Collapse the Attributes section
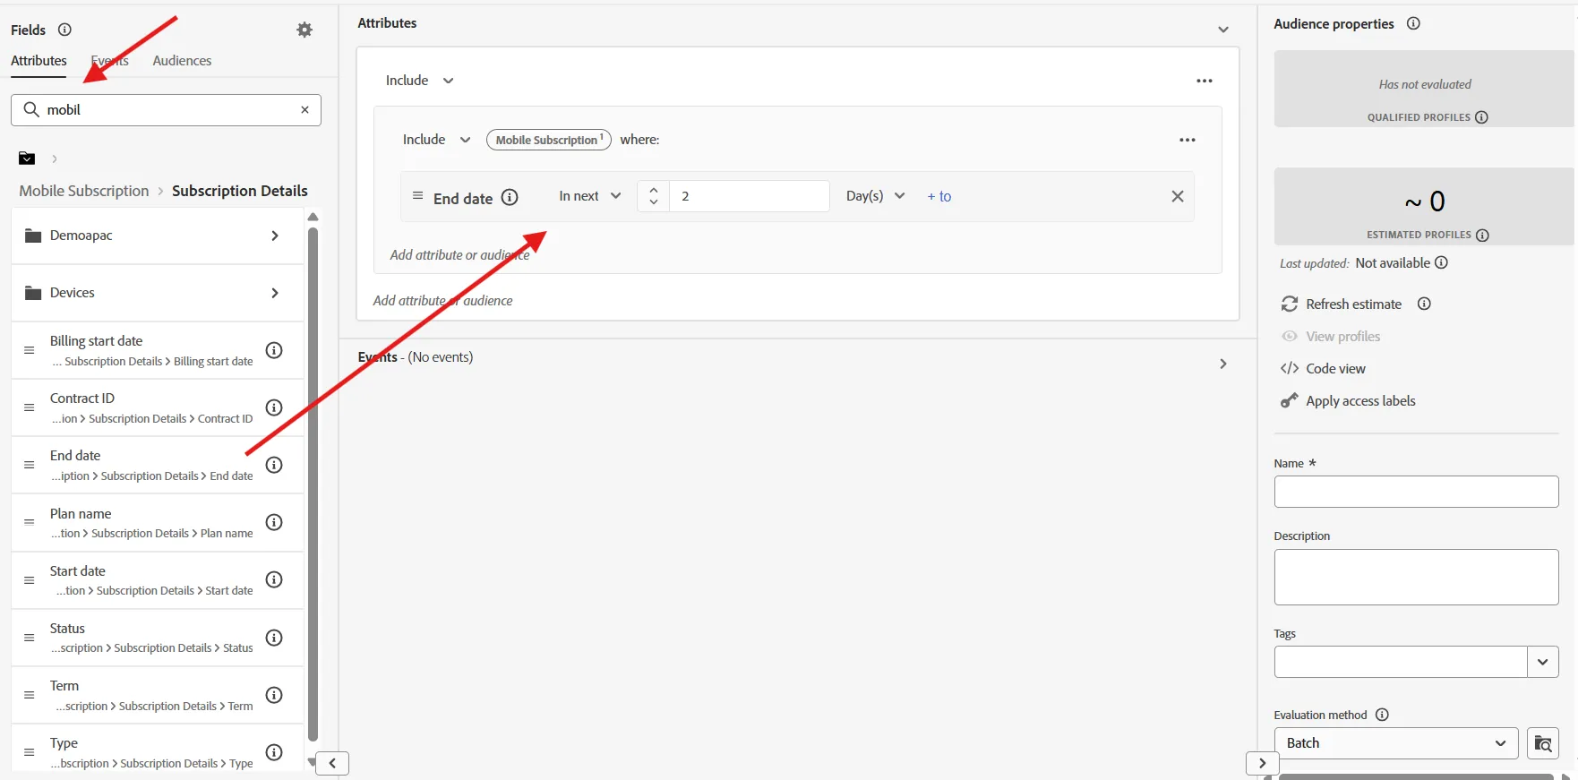Screen dimensions: 1578x780 (x=1223, y=30)
